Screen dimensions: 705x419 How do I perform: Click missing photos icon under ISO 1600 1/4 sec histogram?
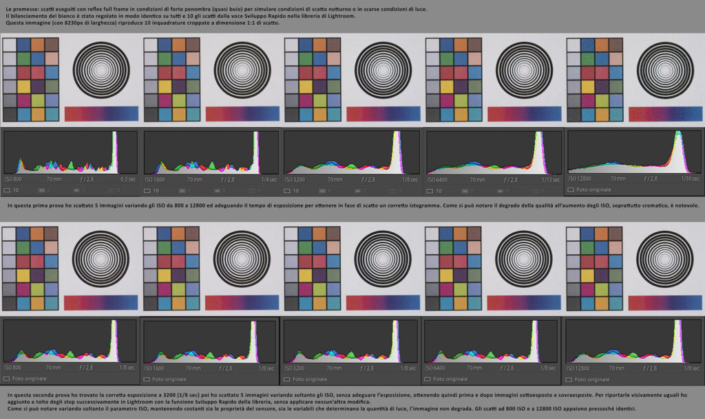point(252,191)
